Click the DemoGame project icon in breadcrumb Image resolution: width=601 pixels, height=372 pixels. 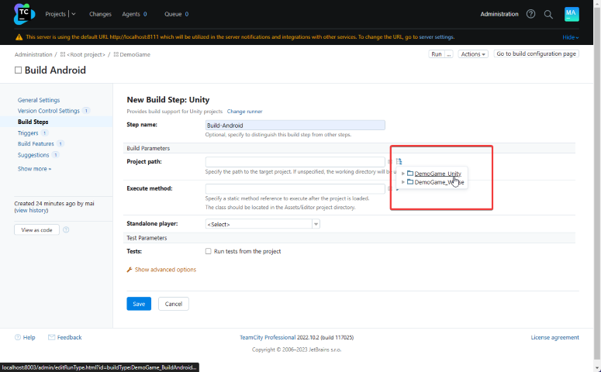coord(116,54)
